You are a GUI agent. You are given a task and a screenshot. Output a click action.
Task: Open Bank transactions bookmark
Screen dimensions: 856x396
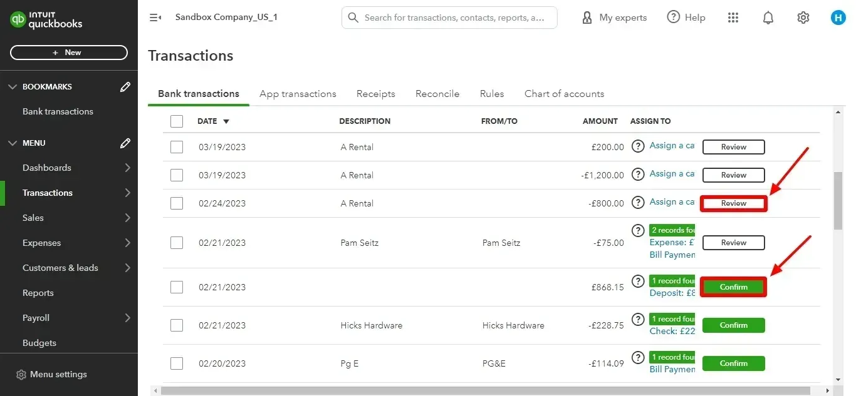pos(58,111)
